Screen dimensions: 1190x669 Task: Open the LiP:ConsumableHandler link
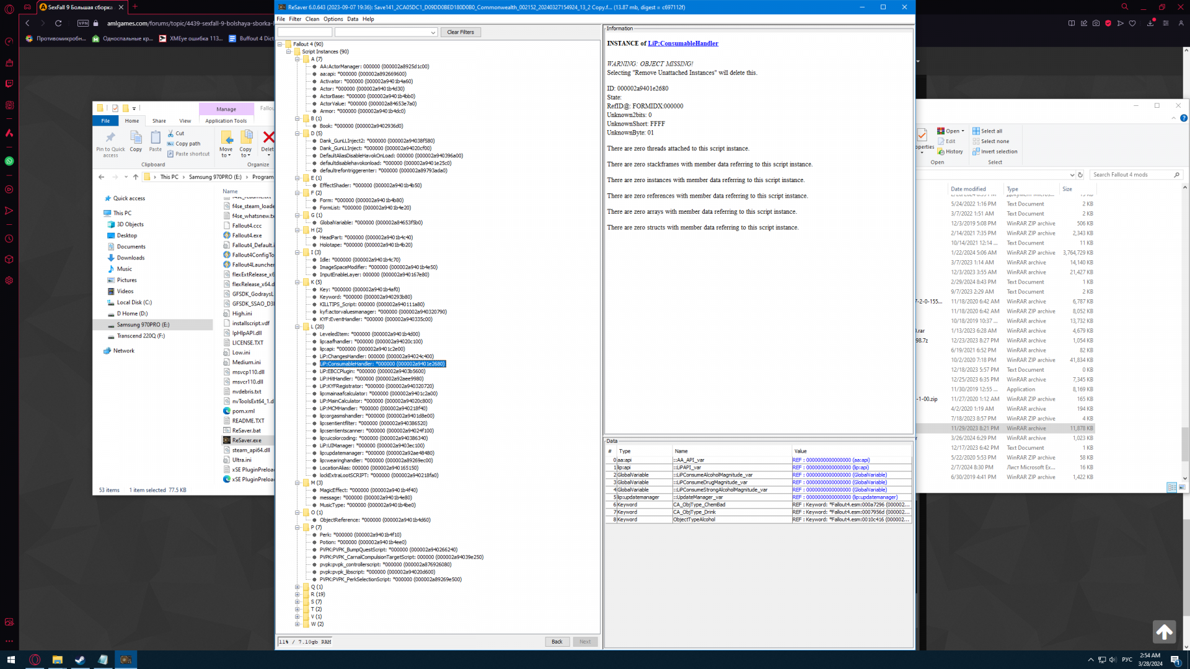[x=682, y=43]
